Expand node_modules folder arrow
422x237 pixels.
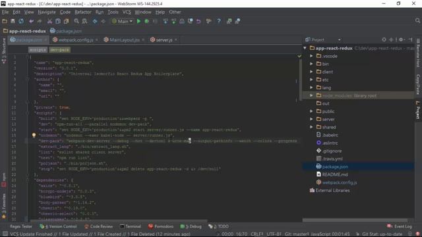click(311, 95)
